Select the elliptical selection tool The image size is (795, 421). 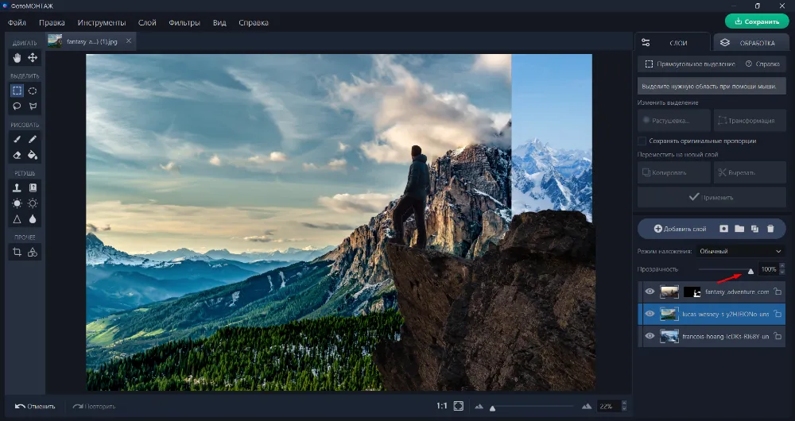click(x=33, y=91)
